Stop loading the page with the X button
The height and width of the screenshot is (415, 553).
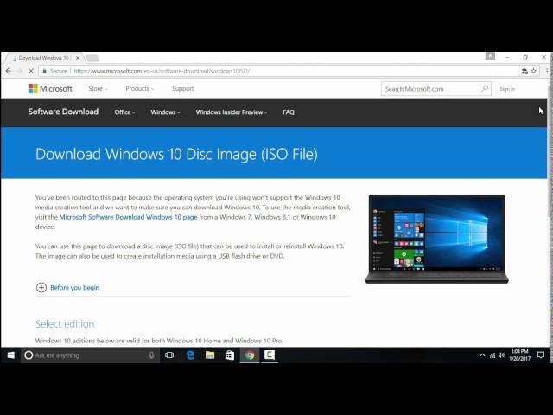click(x=31, y=71)
